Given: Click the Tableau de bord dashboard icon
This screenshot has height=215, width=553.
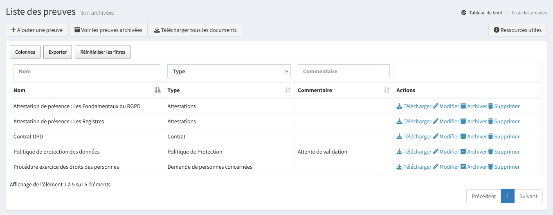Looking at the screenshot, I should click(x=464, y=13).
